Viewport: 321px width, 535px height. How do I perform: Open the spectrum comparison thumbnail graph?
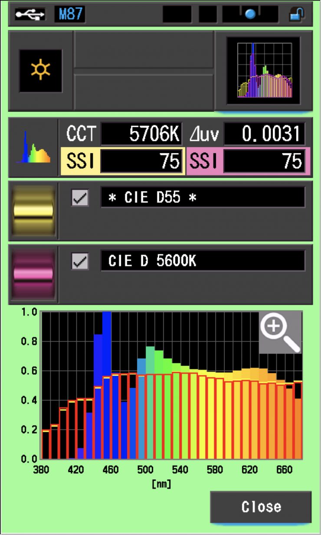click(264, 70)
